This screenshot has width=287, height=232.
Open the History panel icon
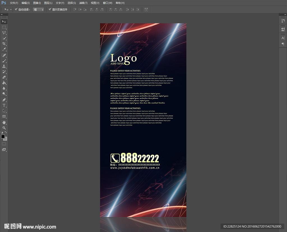(x=283, y=21)
